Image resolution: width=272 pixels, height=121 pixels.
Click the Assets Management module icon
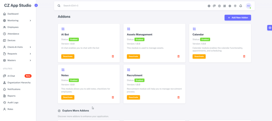point(129,29)
